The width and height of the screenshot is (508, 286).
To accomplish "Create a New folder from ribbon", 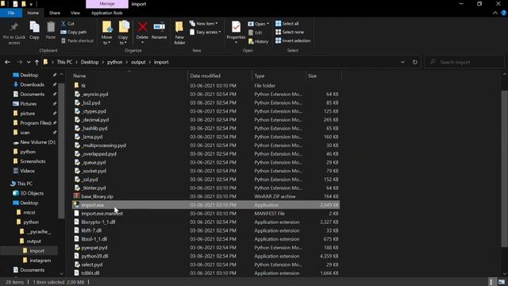I will (179, 33).
